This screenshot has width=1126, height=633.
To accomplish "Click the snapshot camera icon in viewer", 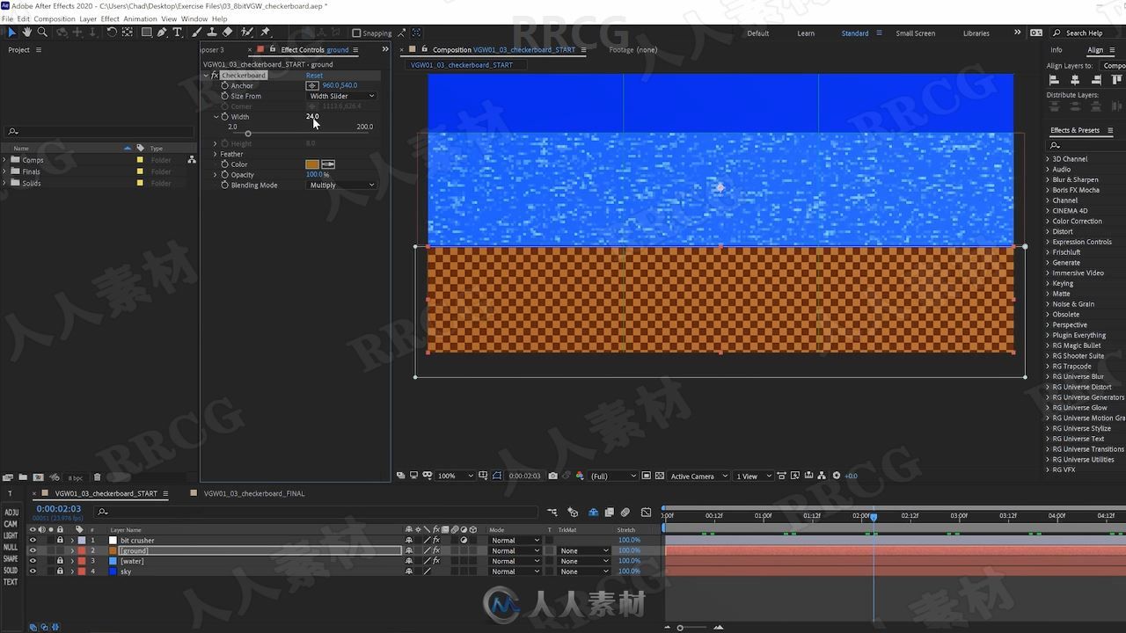I will tap(552, 476).
